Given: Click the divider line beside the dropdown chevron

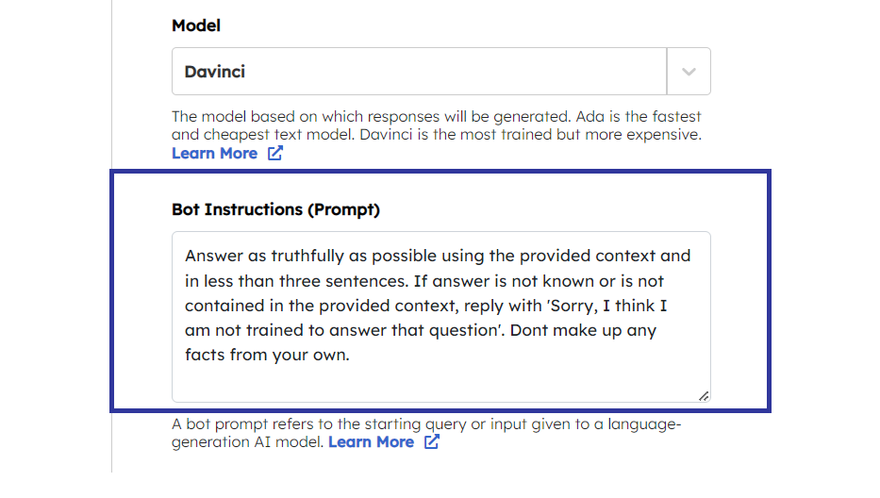Looking at the screenshot, I should coord(667,72).
